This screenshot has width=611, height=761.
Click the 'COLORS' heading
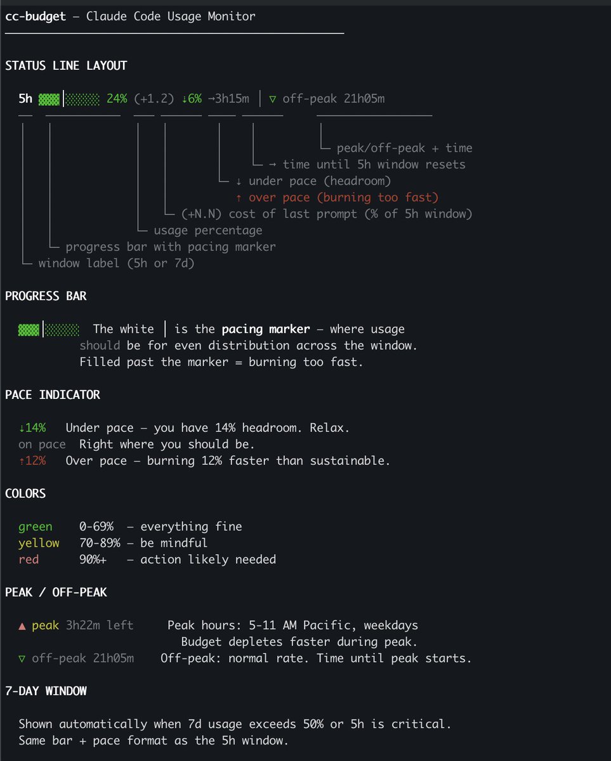click(25, 493)
